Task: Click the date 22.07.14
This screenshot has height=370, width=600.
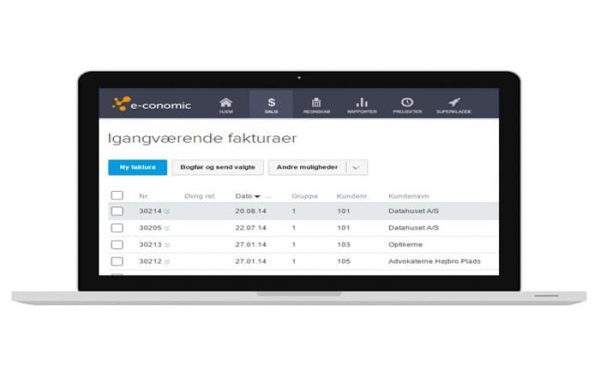Action: (250, 228)
